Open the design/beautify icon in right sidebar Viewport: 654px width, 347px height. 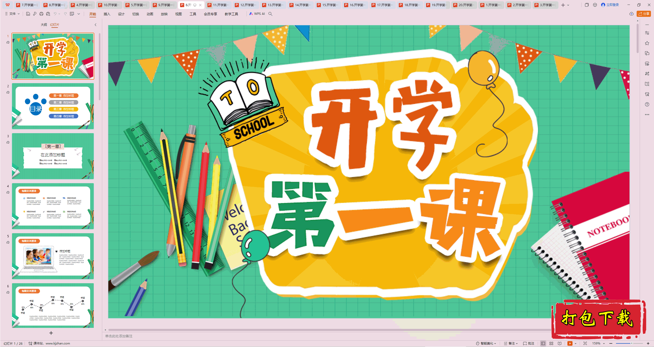coord(647,64)
